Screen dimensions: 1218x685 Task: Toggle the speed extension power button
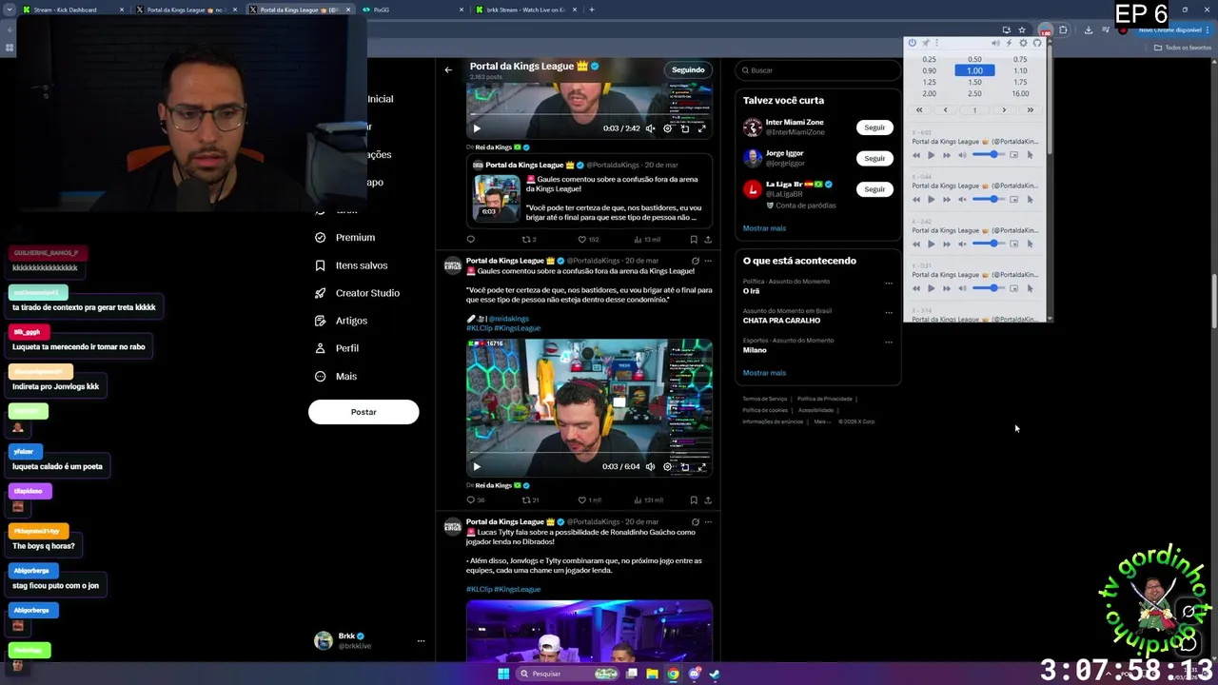pyautogui.click(x=912, y=43)
